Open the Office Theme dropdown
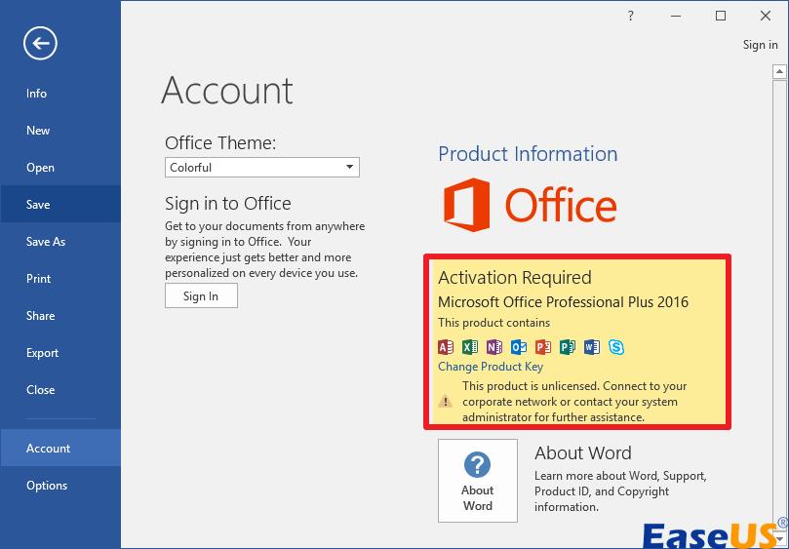This screenshot has height=549, width=789. [x=262, y=168]
